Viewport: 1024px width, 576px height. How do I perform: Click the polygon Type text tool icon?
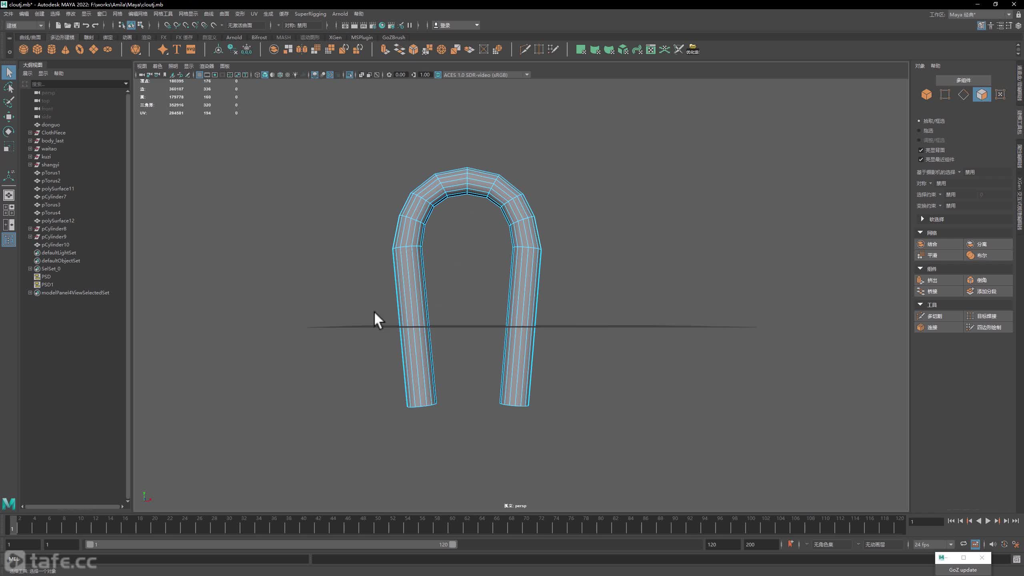pos(177,50)
